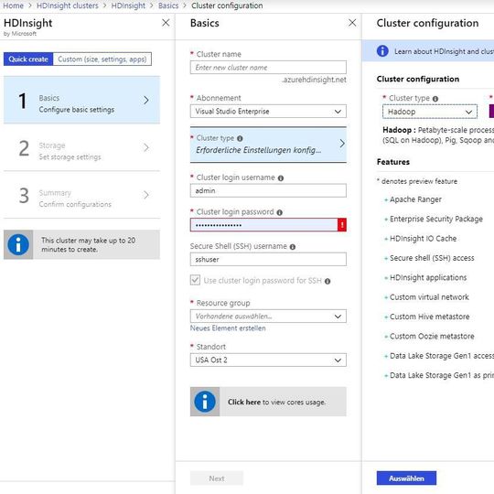The image size is (494, 494).
Task: Select Data Lake Storage Gen1 access feature
Action: (x=442, y=356)
